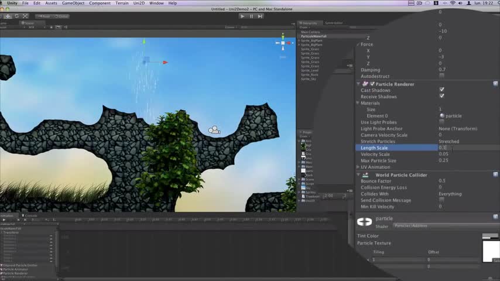Collapse the Particle Renderer component
The image size is (500, 281).
[358, 84]
